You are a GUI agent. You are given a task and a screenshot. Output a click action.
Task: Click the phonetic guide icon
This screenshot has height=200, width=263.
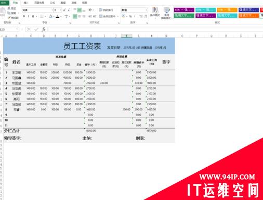(x=67, y=16)
